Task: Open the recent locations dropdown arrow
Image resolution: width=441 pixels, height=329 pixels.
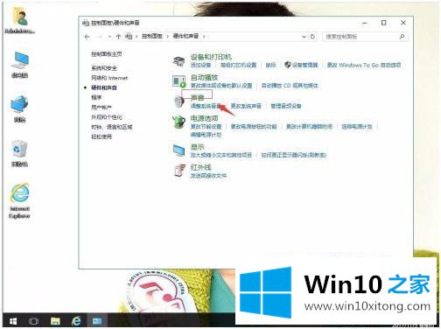Action: [x=109, y=37]
